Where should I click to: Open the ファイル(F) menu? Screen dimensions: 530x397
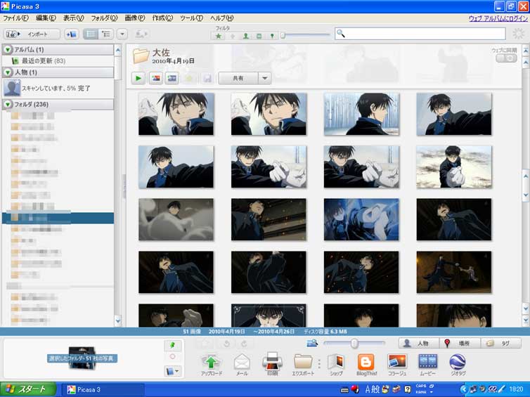(15, 18)
